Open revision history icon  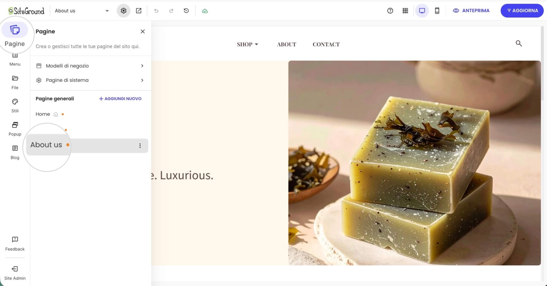click(x=186, y=11)
